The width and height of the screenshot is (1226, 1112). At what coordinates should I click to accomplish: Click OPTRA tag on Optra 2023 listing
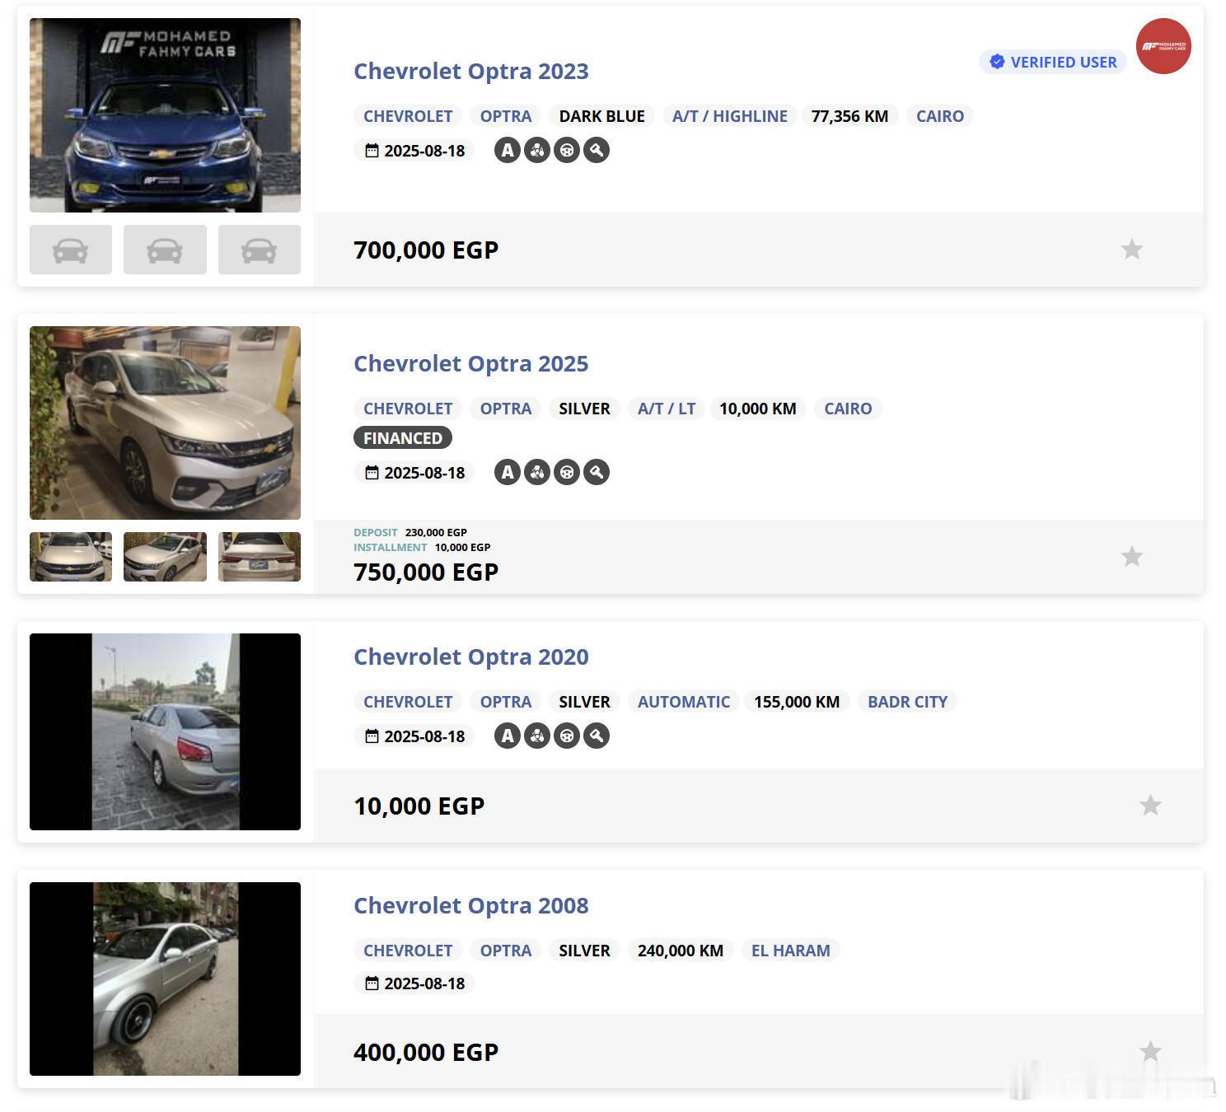[506, 116]
